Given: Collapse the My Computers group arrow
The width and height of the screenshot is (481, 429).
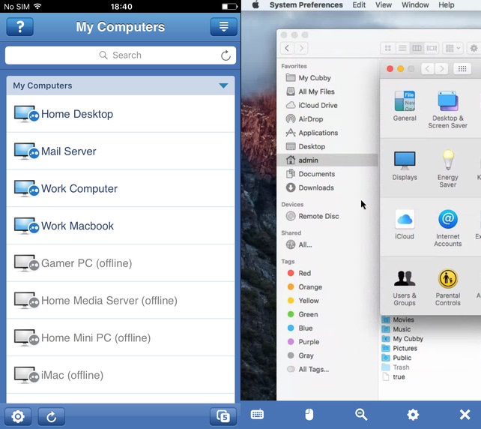Looking at the screenshot, I should pyautogui.click(x=223, y=85).
